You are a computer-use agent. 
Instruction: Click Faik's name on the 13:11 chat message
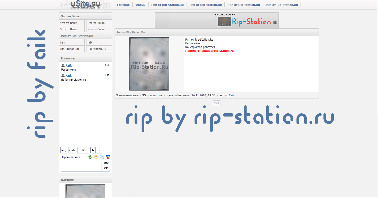[x=68, y=66]
